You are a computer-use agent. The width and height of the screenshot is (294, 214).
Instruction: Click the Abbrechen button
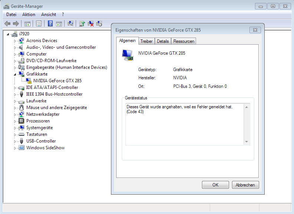245,185
